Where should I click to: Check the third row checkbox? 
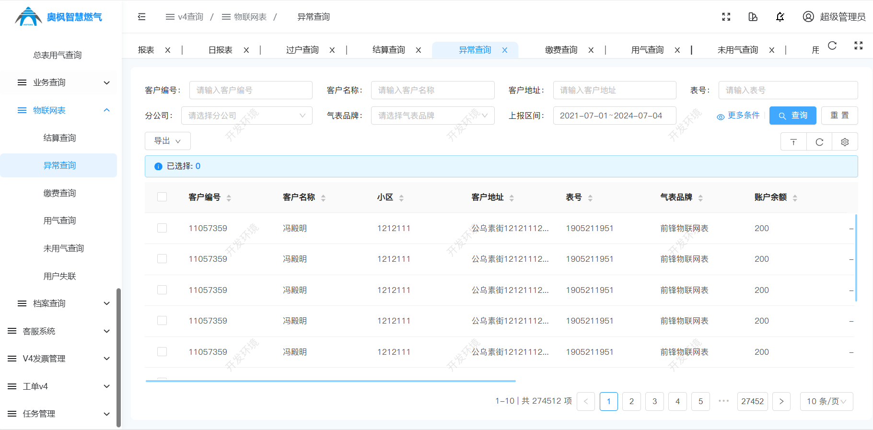[162, 290]
